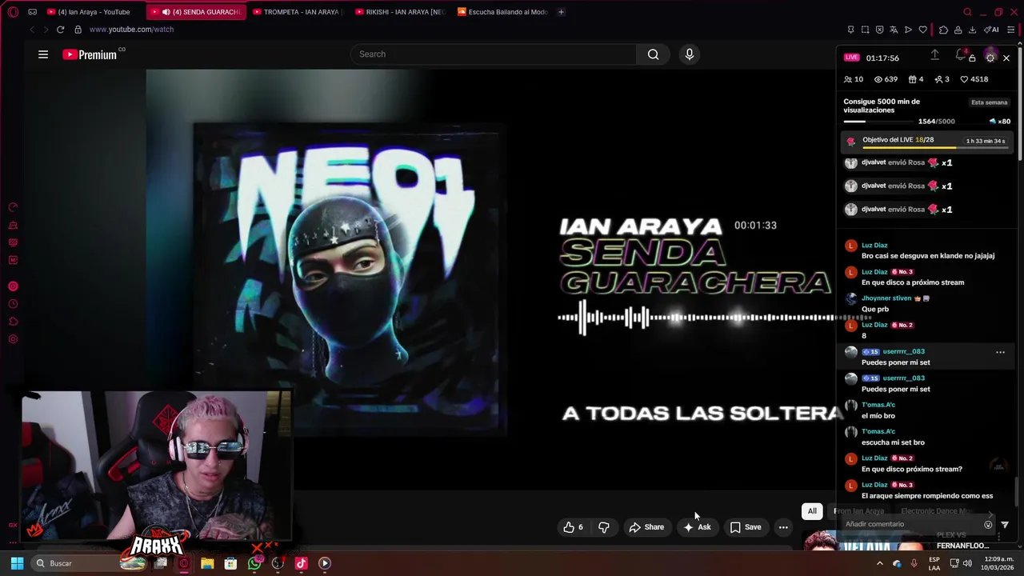Viewport: 1024px width, 576px height.
Task: Open the Windows Start menu
Action: tap(17, 563)
